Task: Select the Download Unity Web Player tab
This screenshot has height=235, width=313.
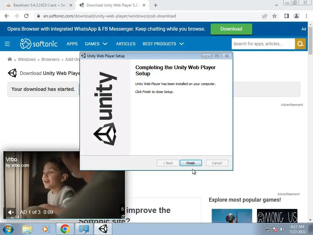Action: tap(112, 5)
